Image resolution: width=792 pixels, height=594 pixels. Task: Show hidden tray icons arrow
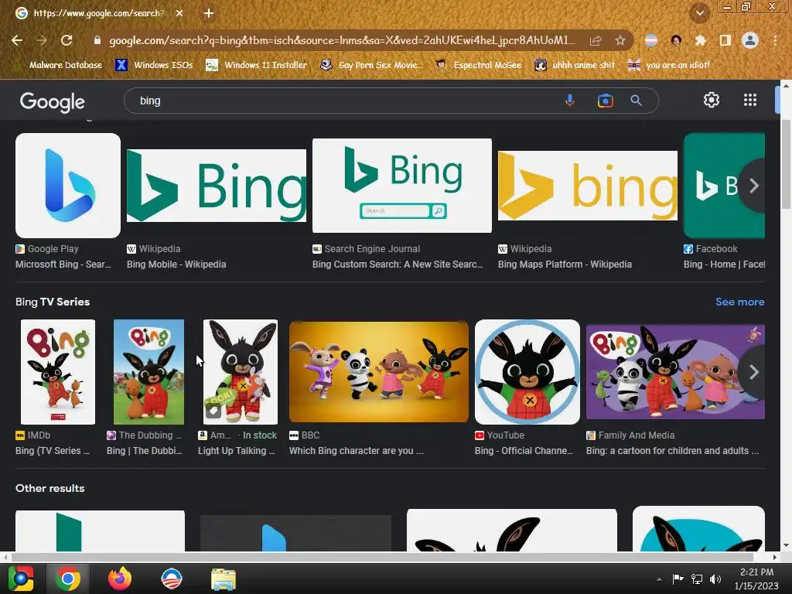coord(659,579)
